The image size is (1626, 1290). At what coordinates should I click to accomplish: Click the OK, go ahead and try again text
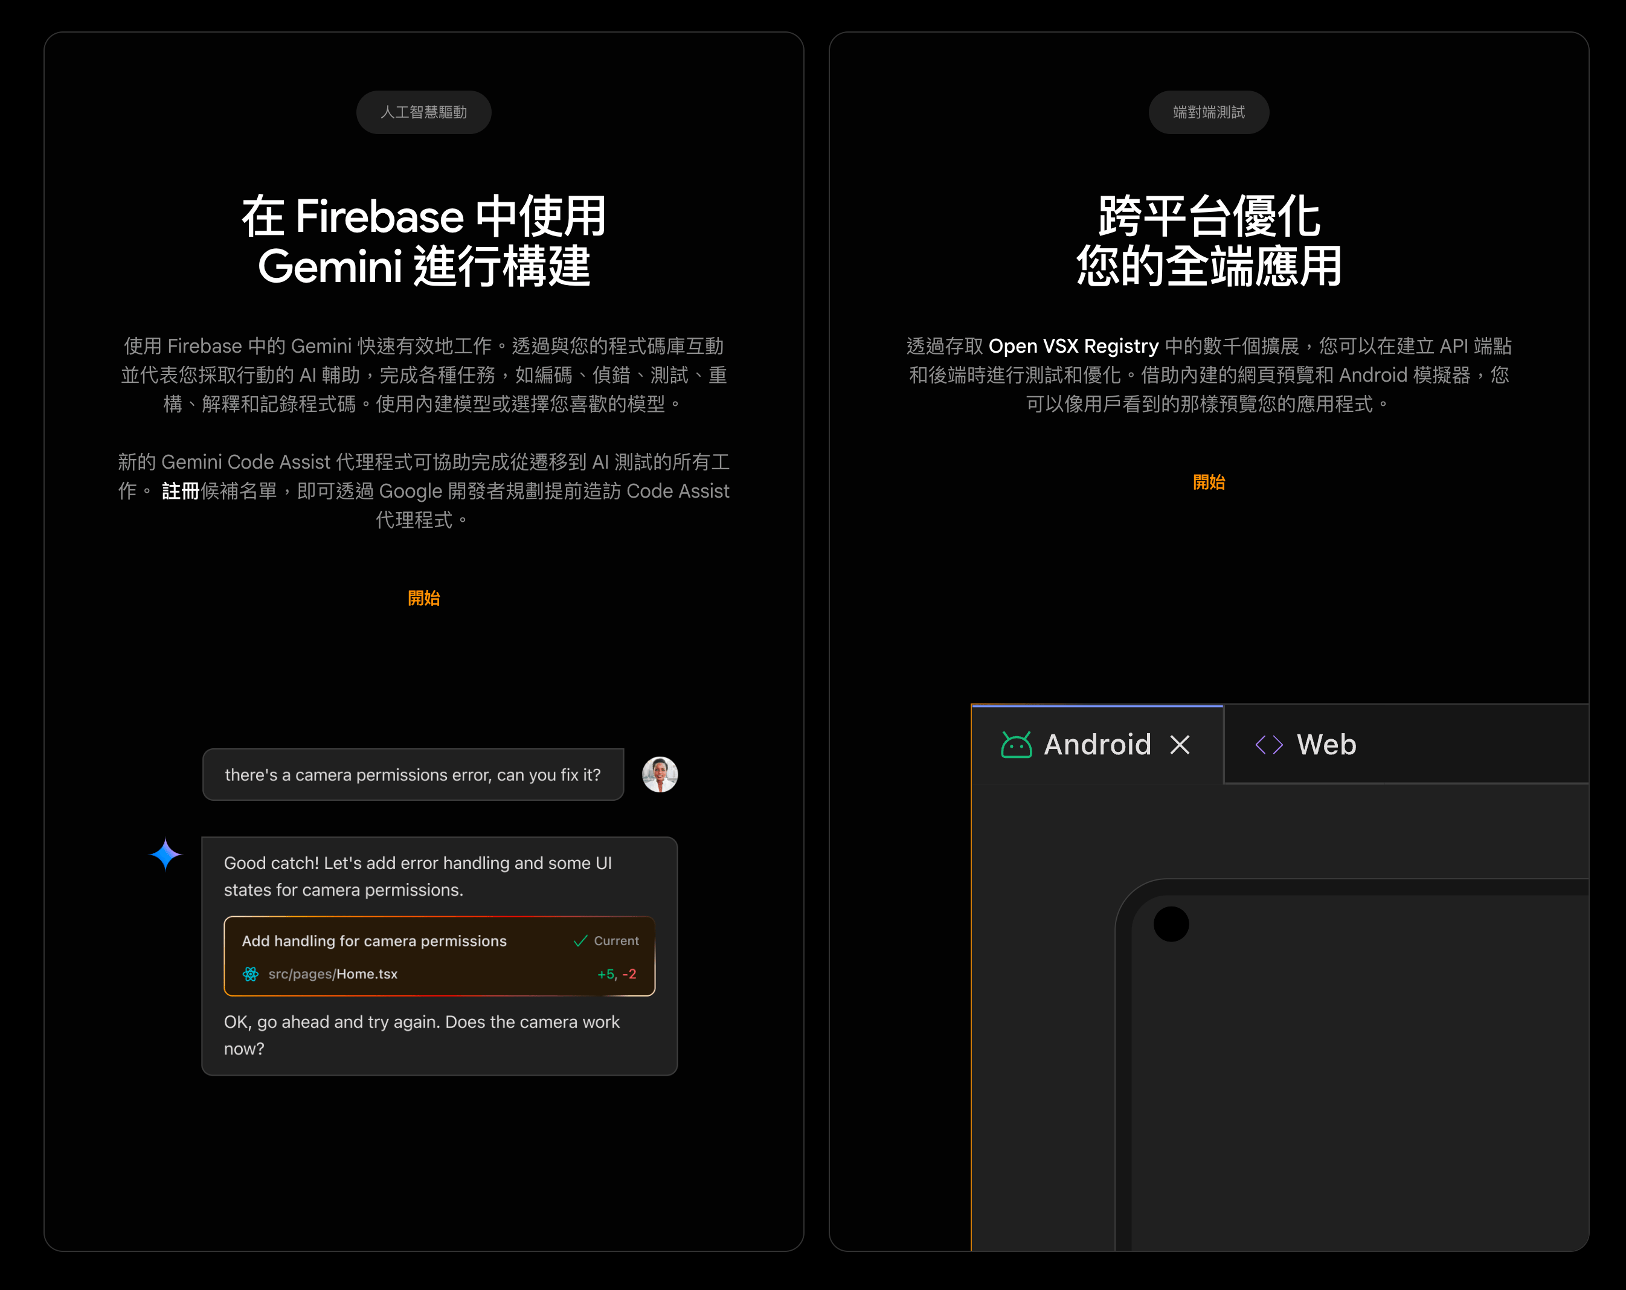[x=422, y=1035]
